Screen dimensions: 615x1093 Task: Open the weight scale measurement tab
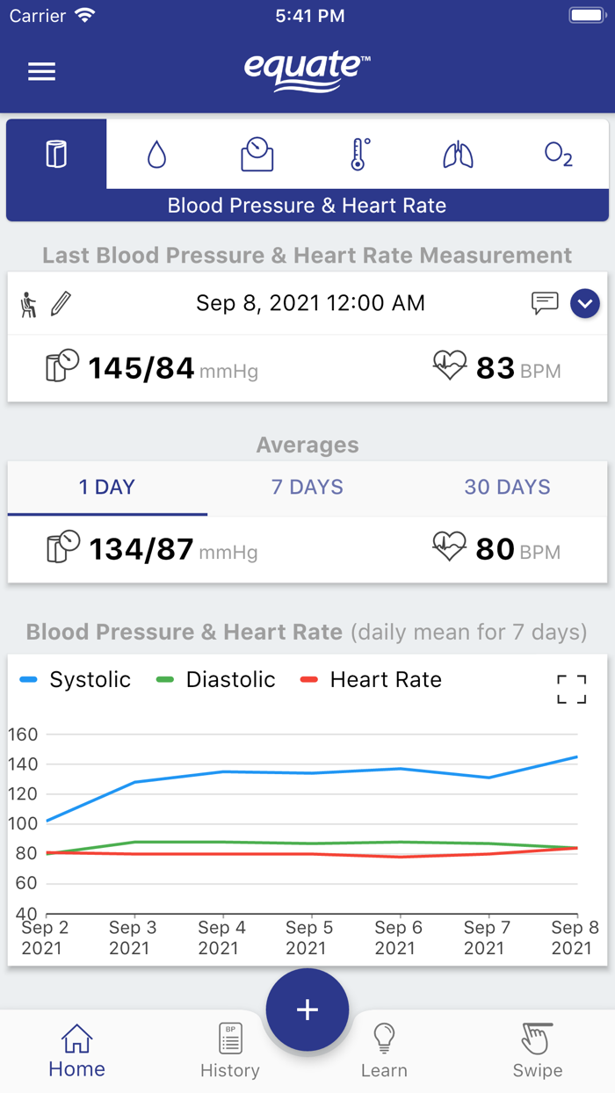click(257, 153)
